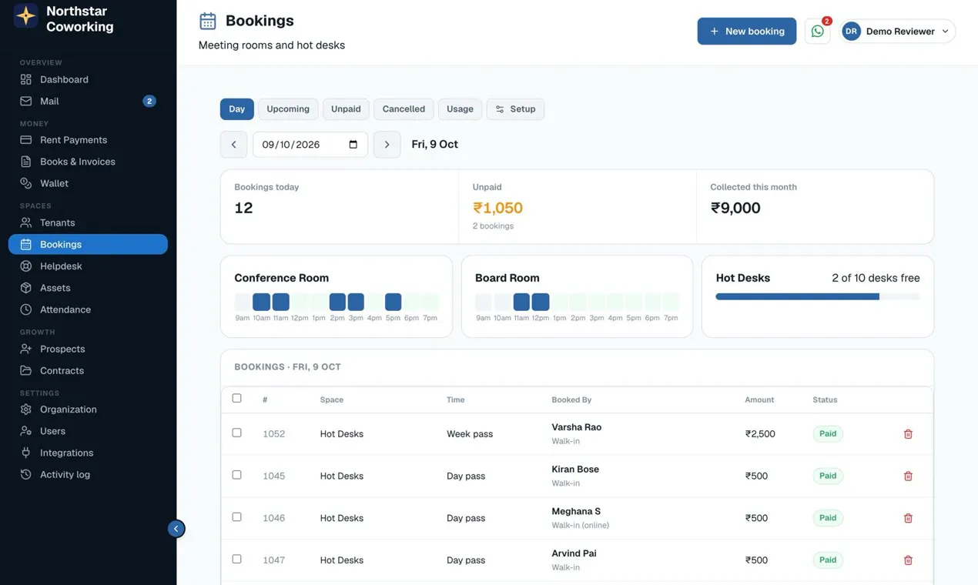This screenshot has width=978, height=585.
Task: Delete booking 1047 with trash icon
Action: coord(908,560)
